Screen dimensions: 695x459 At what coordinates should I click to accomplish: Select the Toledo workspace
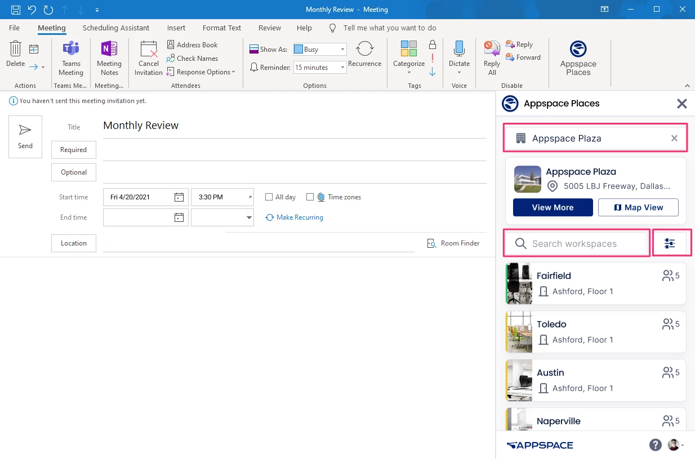[596, 332]
